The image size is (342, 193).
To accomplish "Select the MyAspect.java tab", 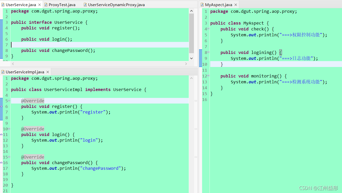I will (x=218, y=5).
